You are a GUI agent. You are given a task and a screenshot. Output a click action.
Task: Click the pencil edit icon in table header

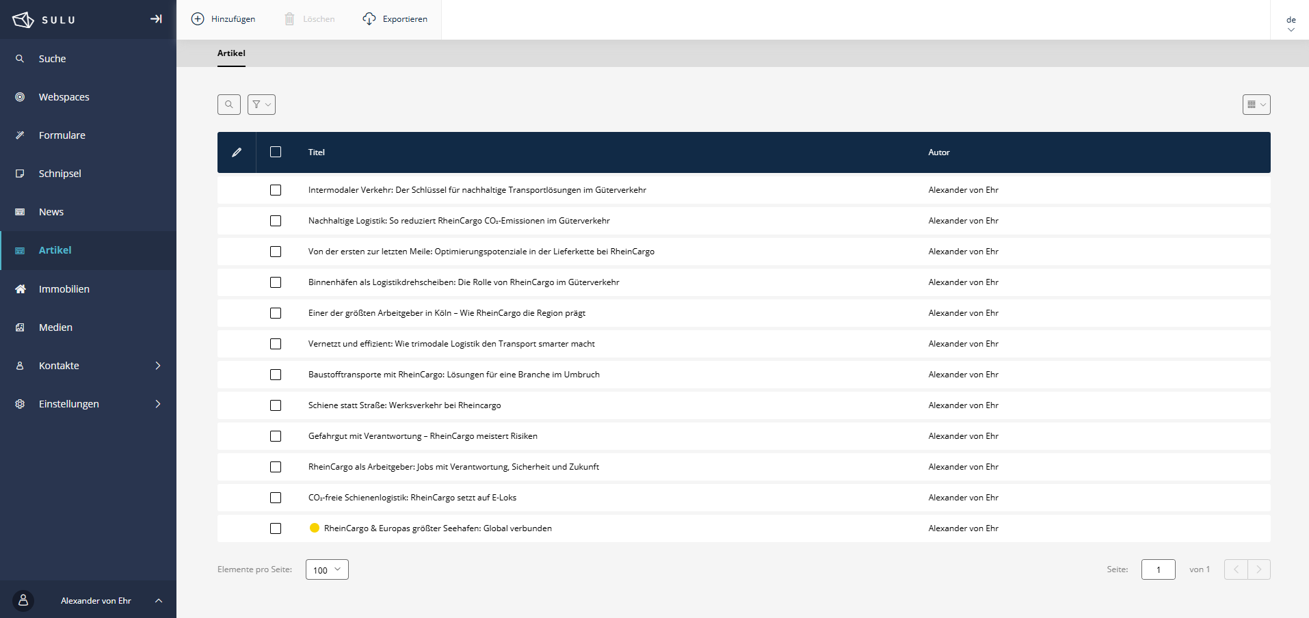tap(237, 152)
